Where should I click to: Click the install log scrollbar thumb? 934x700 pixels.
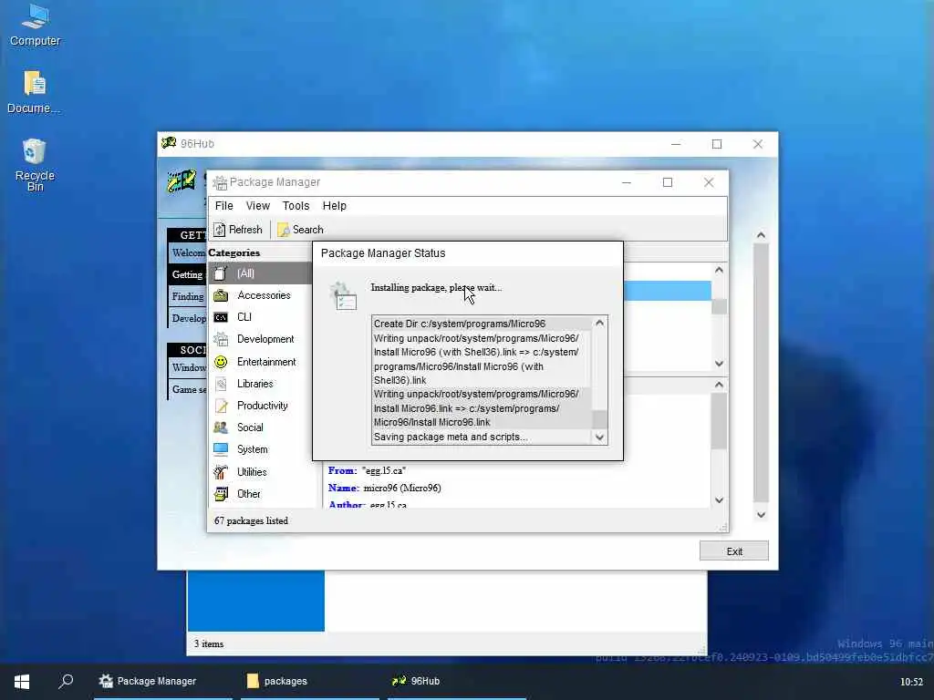point(600,419)
